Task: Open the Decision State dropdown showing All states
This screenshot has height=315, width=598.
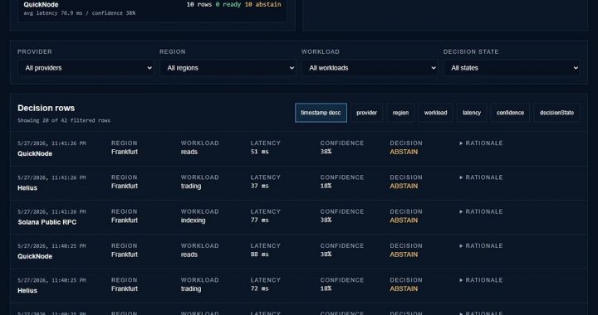Action: pyautogui.click(x=512, y=68)
